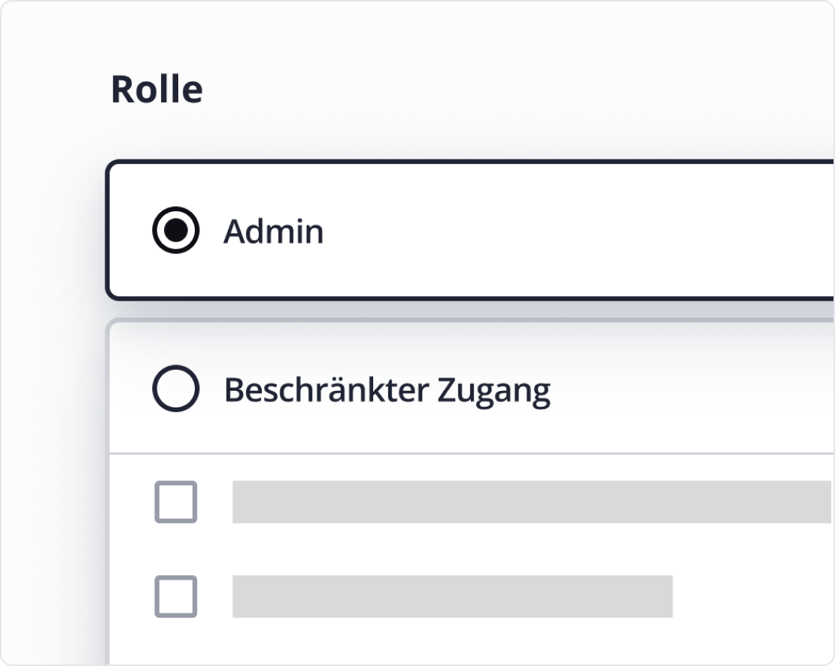Click the second gray placeholder row
The height and width of the screenshot is (666, 835).
[451, 598]
